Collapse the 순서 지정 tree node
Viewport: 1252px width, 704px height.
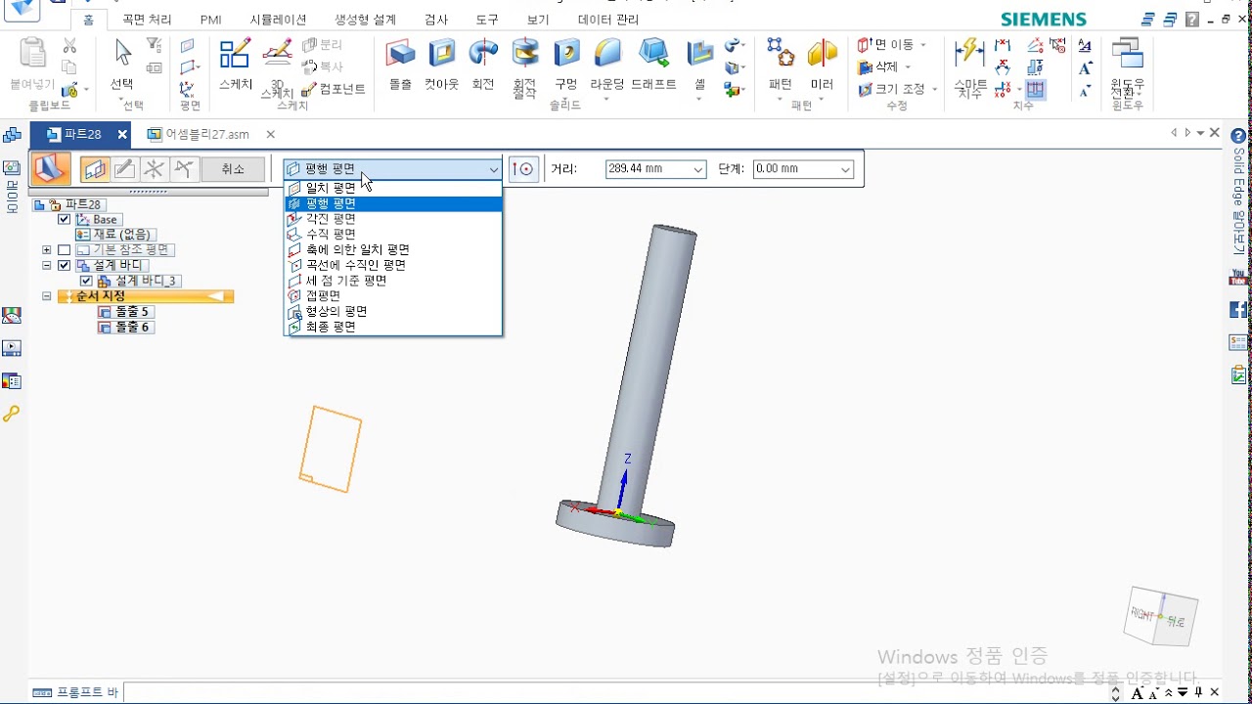click(46, 296)
